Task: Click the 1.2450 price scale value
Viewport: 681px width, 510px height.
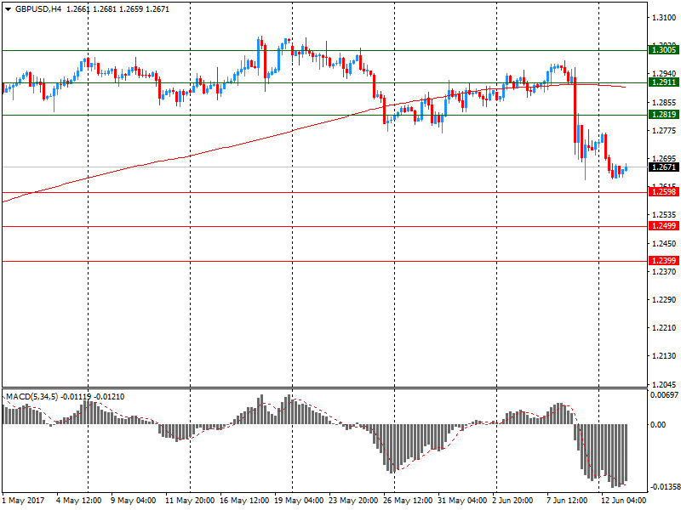Action: coord(664,244)
